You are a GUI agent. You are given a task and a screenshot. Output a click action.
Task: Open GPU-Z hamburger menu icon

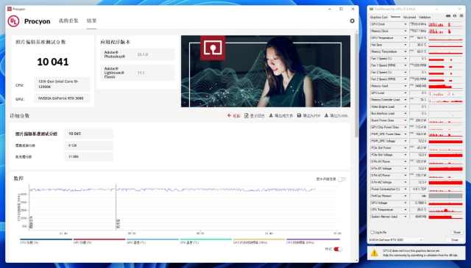461,16
